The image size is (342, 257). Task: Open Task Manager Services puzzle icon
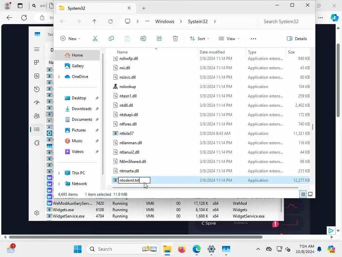tap(37, 143)
